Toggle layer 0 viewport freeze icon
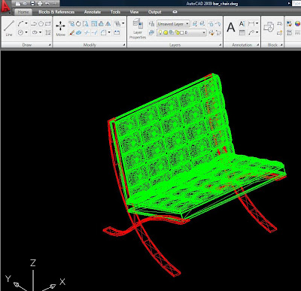The image size is (301, 291). coord(171,32)
